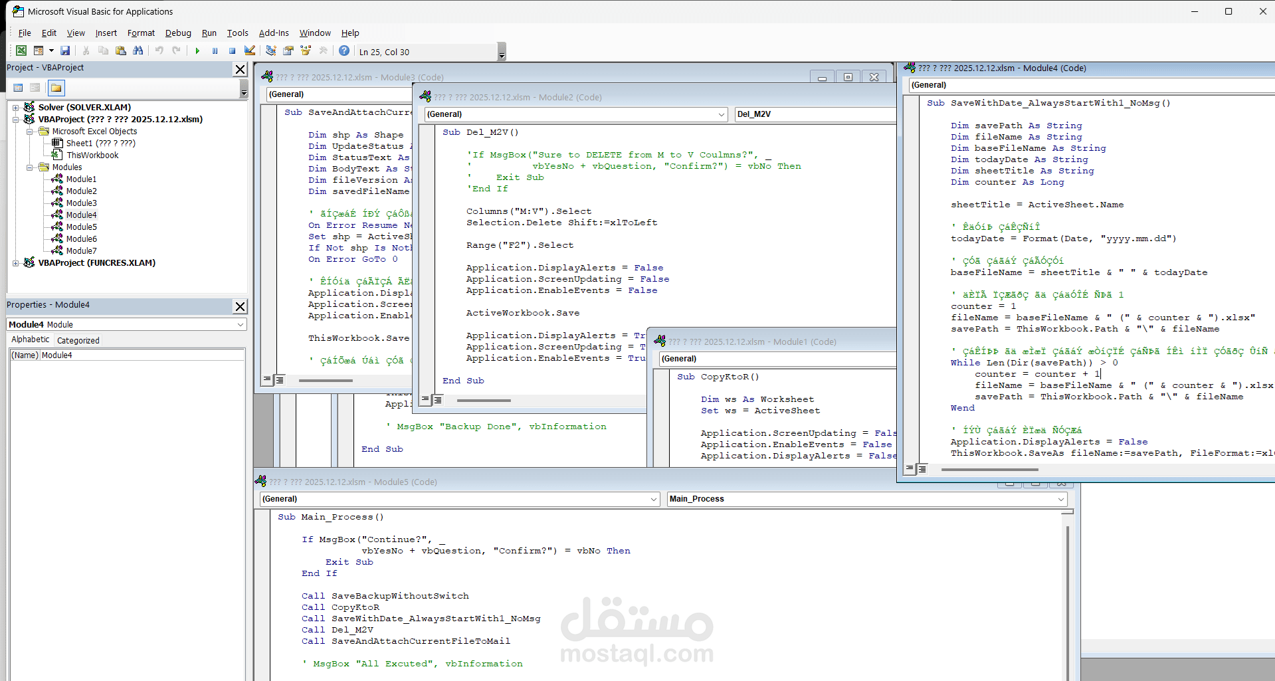
Task: Click the Reset stop icon
Action: [232, 50]
